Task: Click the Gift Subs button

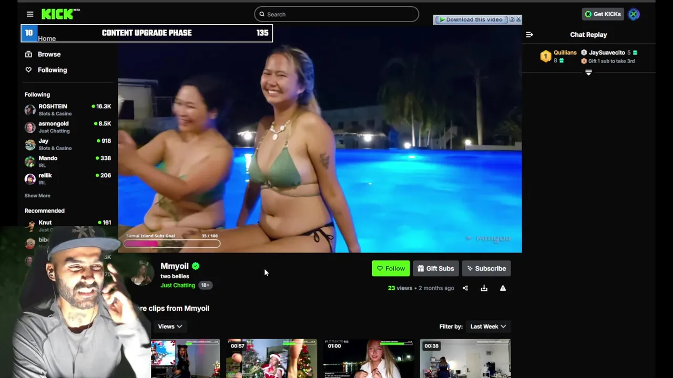Action: pyautogui.click(x=436, y=268)
